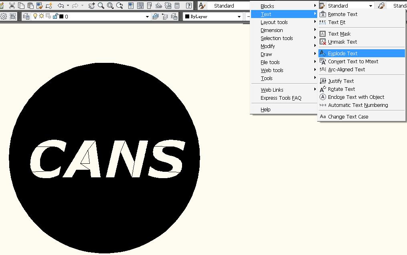Choose Unmask Text command
The height and width of the screenshot is (255, 407).
[x=362, y=42]
